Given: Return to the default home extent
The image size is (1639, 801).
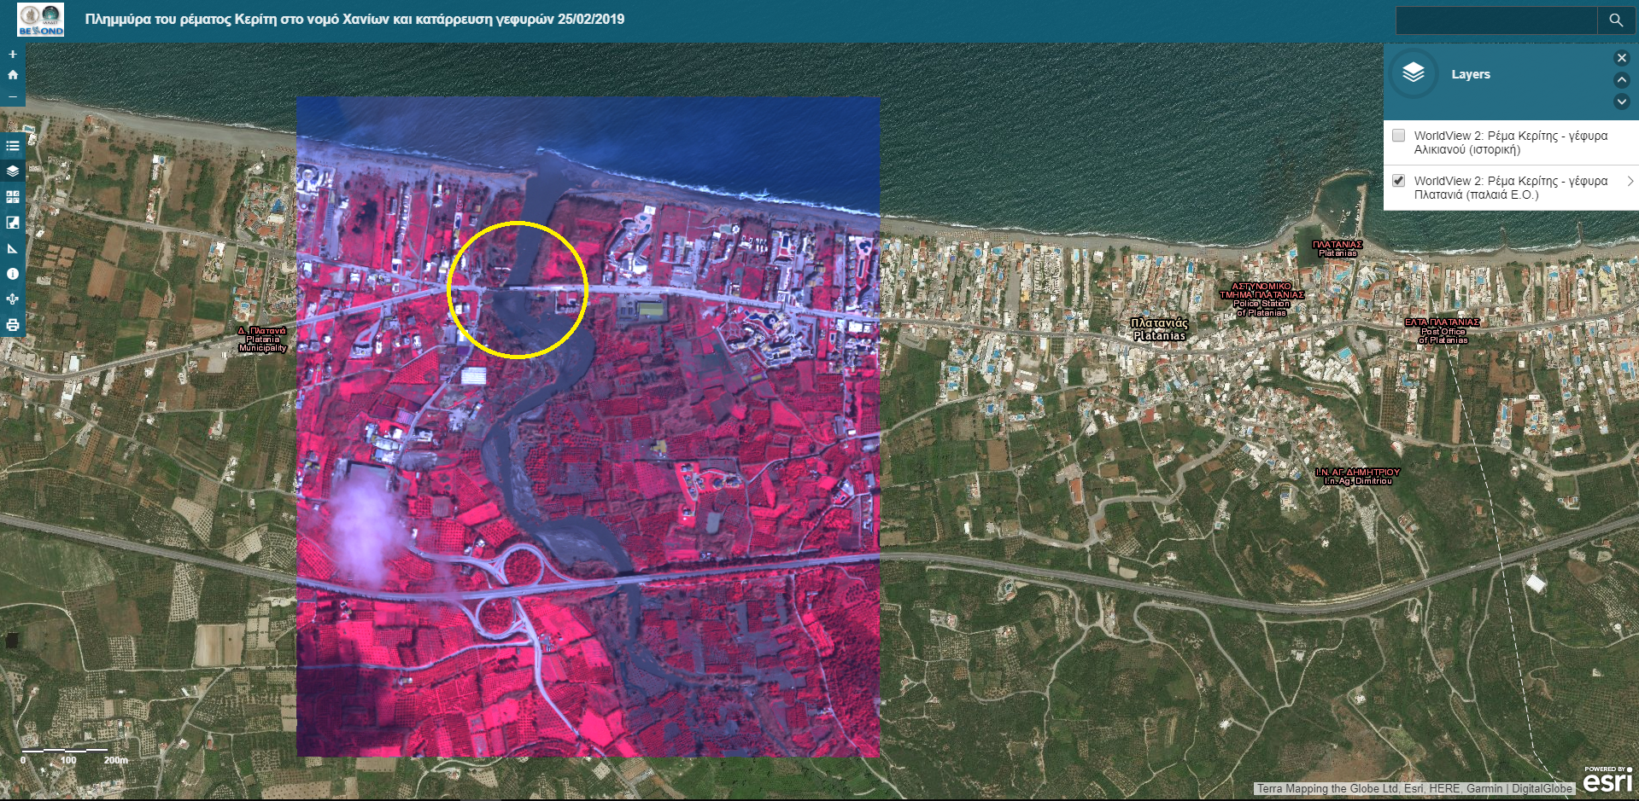Looking at the screenshot, I should pyautogui.click(x=12, y=75).
